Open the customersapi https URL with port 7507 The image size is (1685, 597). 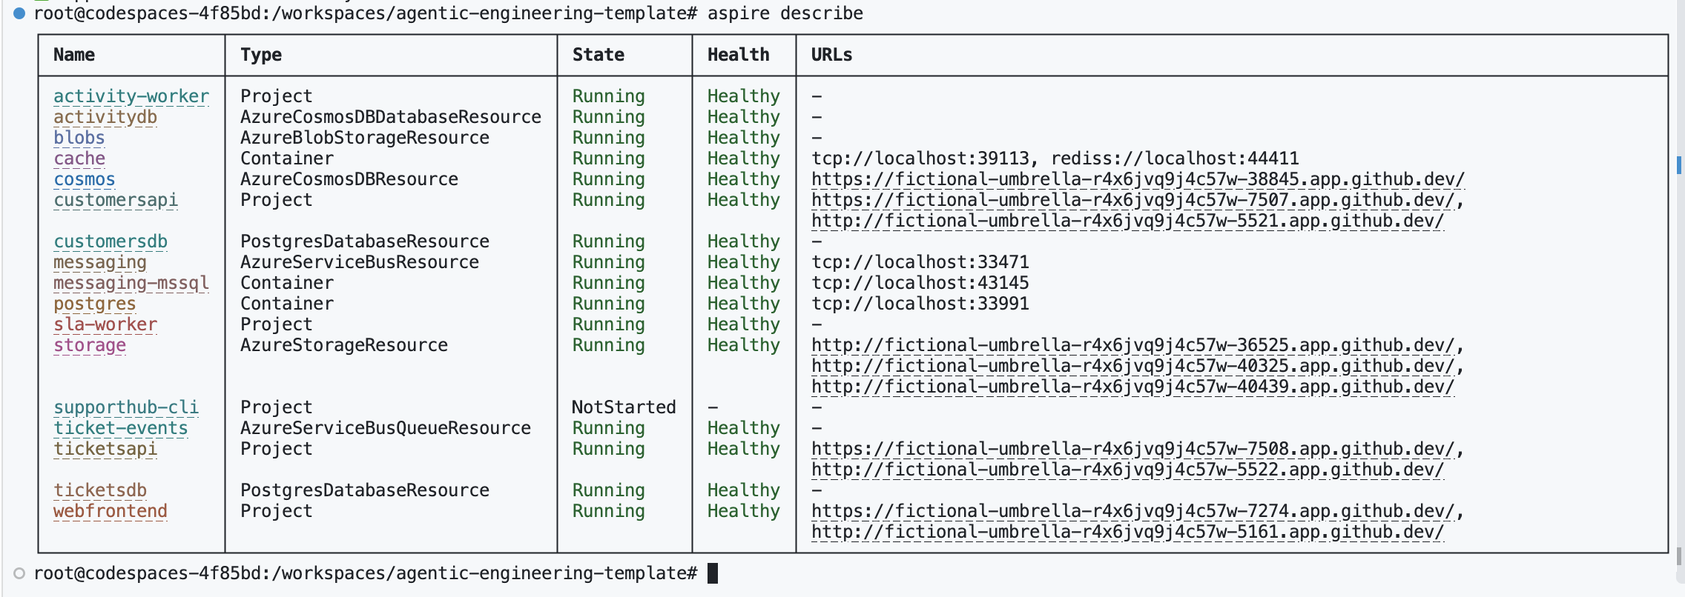[1133, 200]
